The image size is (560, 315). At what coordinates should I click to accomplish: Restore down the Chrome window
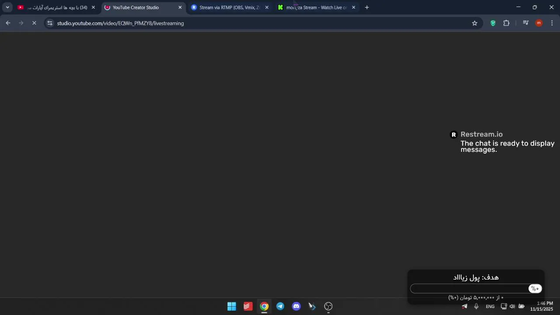535,7
